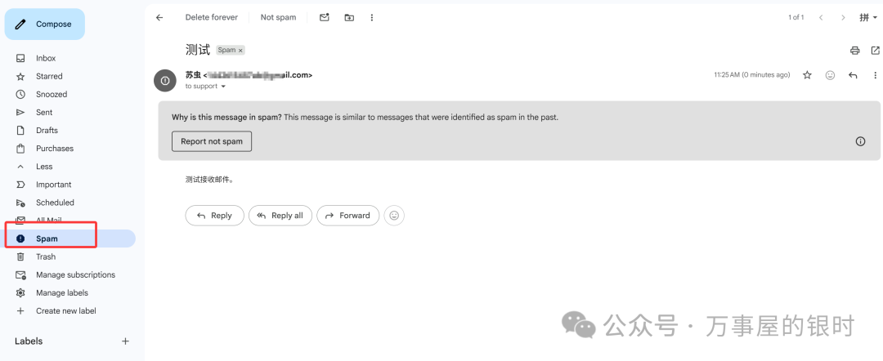Click the reply arrow icon beside star
Image resolution: width=883 pixels, height=361 pixels.
[853, 75]
